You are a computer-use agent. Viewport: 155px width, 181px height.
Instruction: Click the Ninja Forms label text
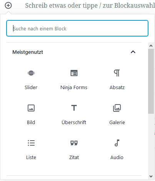pos(74,88)
